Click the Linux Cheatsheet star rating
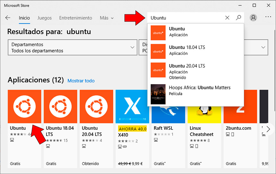The width and height of the screenshot is (276, 174). click(x=198, y=140)
